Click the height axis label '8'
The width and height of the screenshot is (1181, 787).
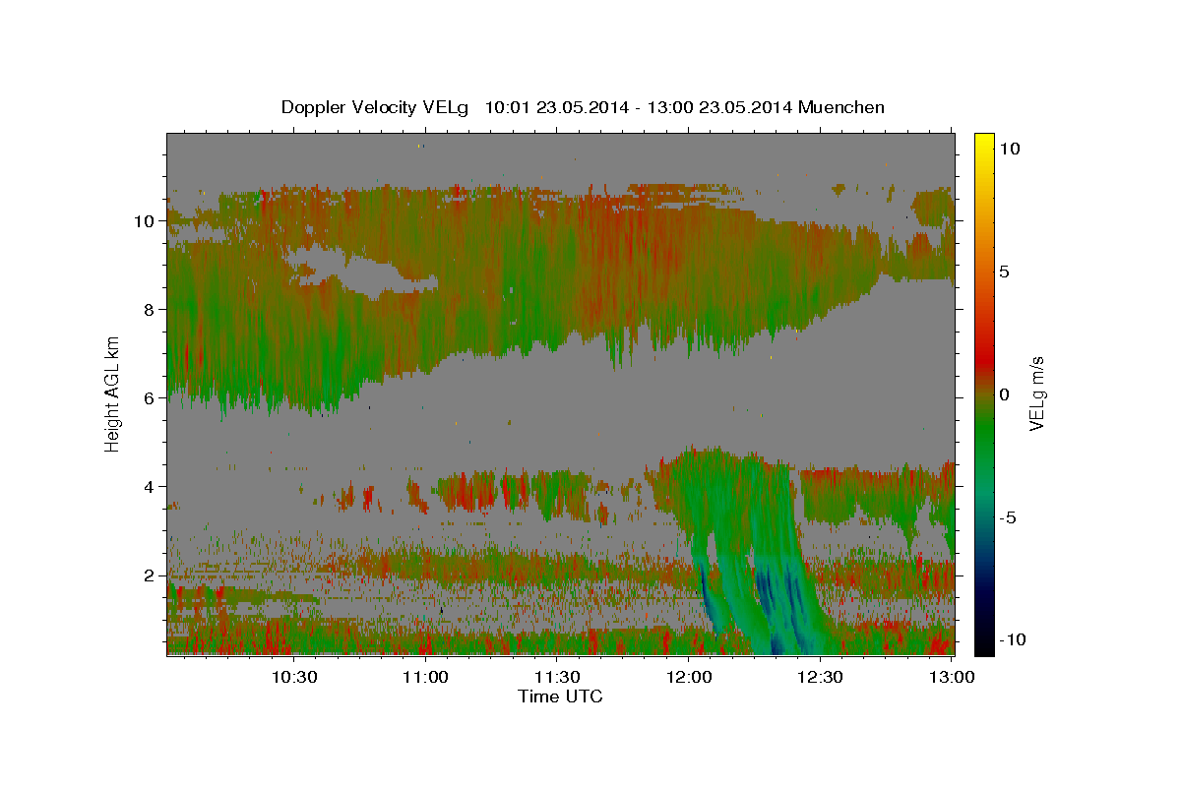point(152,310)
